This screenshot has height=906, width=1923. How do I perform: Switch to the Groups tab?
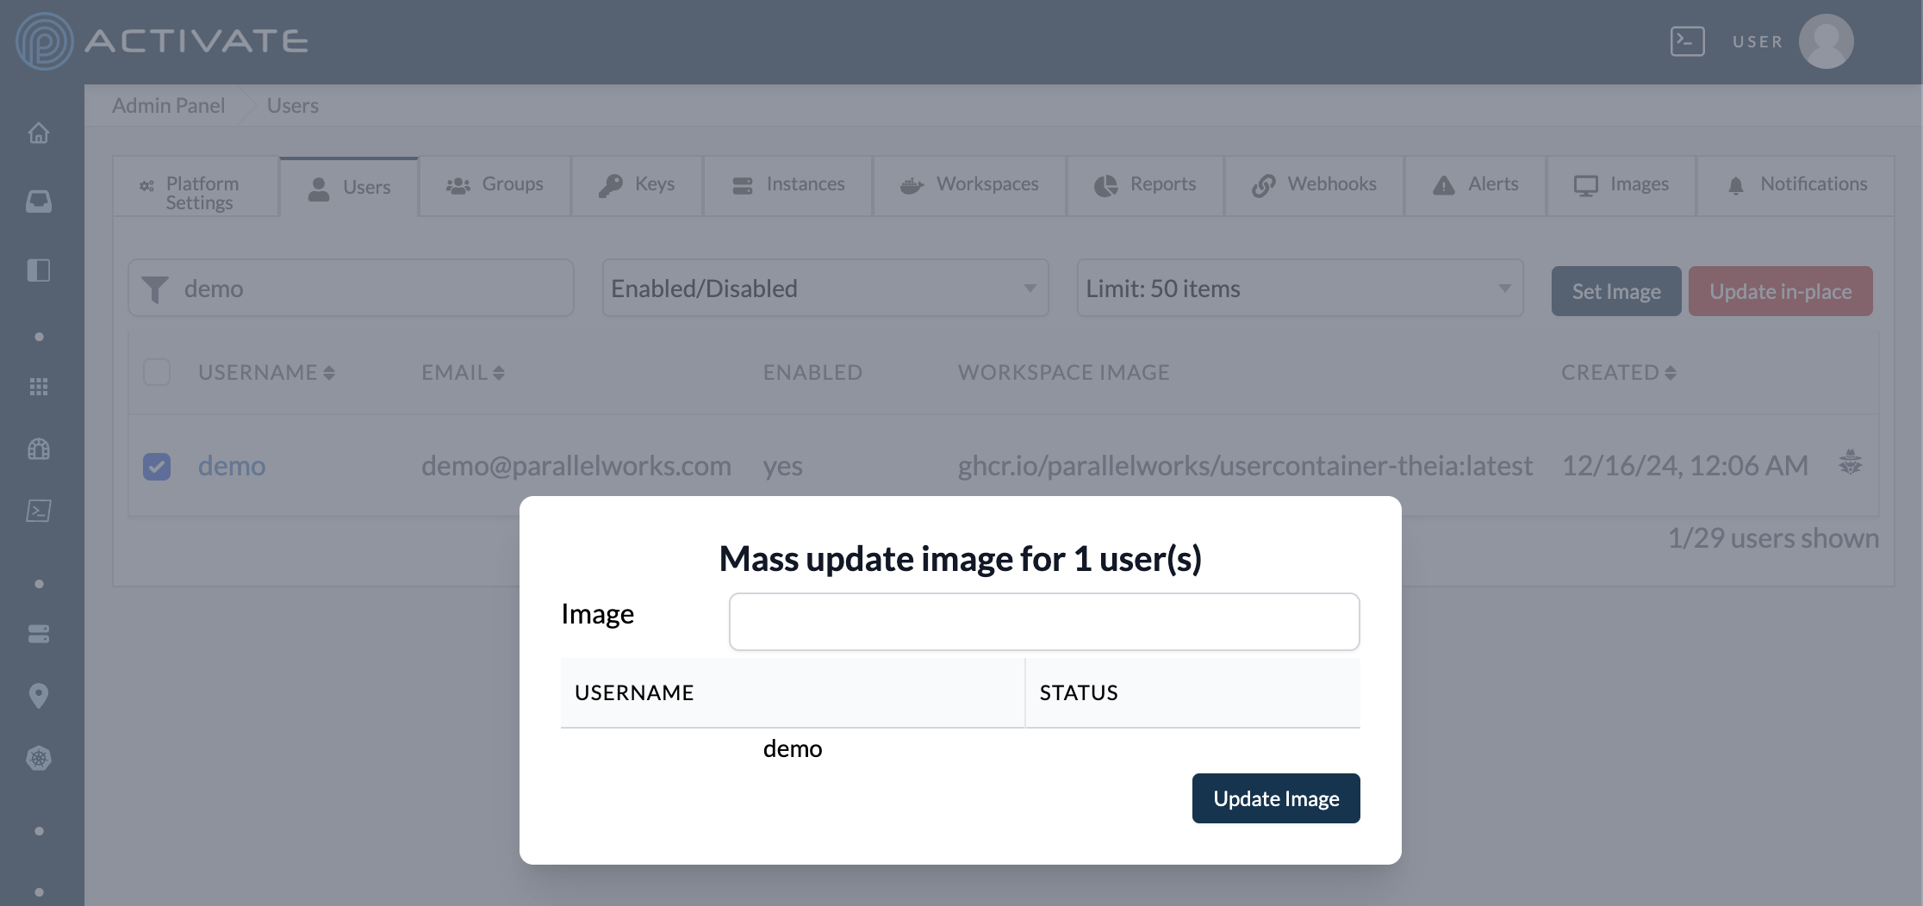(x=495, y=185)
